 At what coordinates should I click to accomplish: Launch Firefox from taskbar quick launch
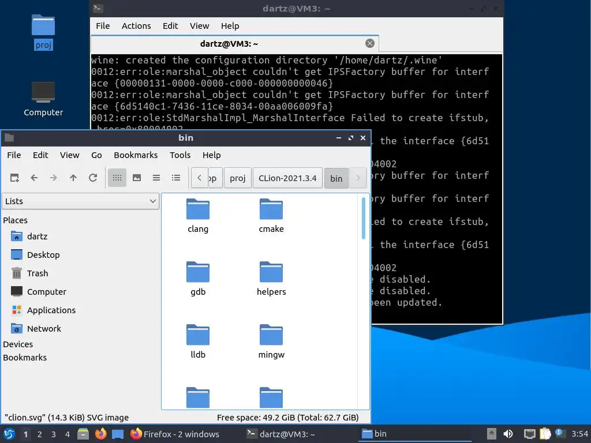click(100, 434)
